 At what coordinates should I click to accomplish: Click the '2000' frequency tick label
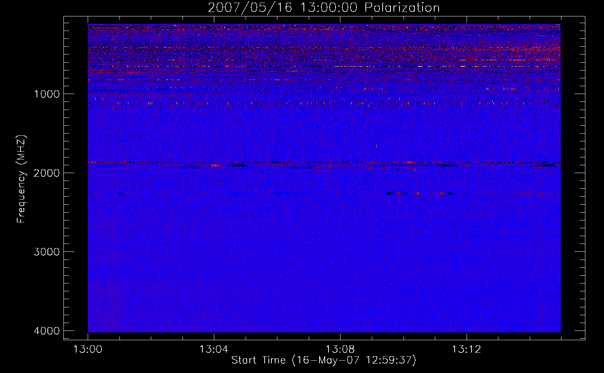(47, 173)
